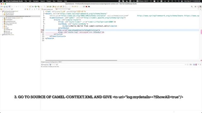Expand the src/main/java node
This screenshot has height=113, width=202.
(3, 19)
